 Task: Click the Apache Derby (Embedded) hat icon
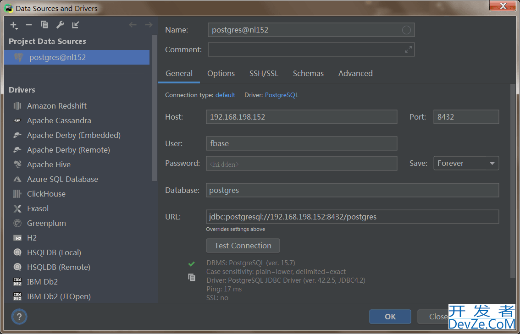point(17,135)
